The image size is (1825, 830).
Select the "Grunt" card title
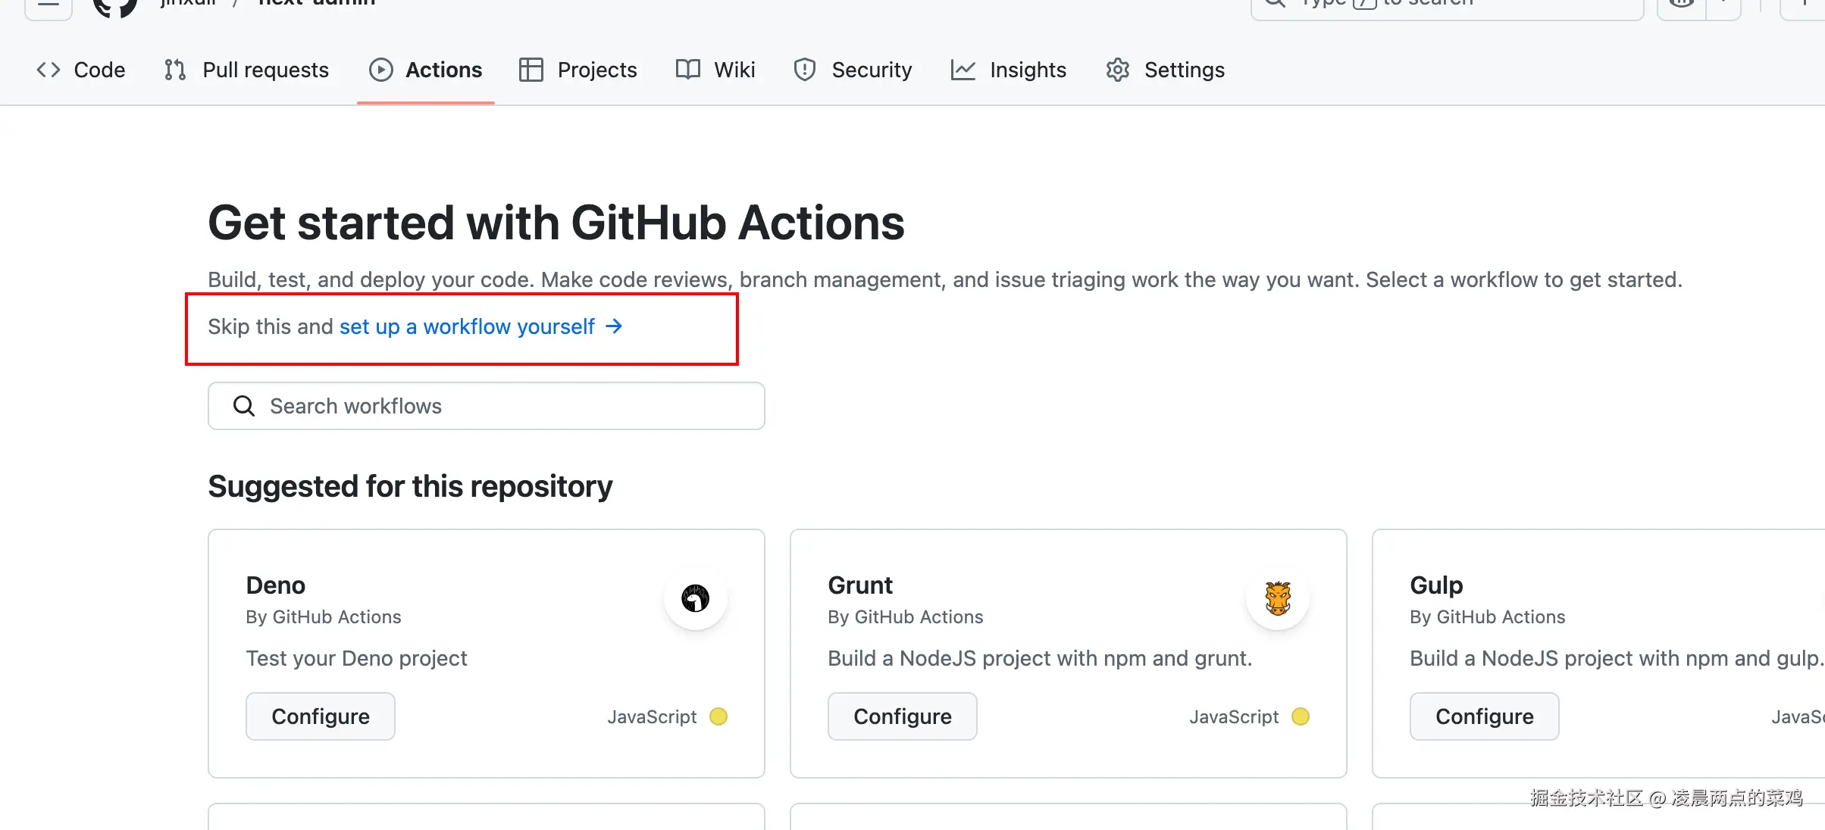(860, 585)
